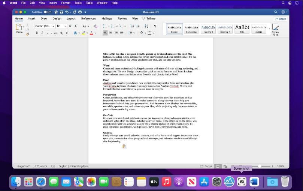Increase paragraph indent
This screenshot has width=303, height=191.
(138, 26)
